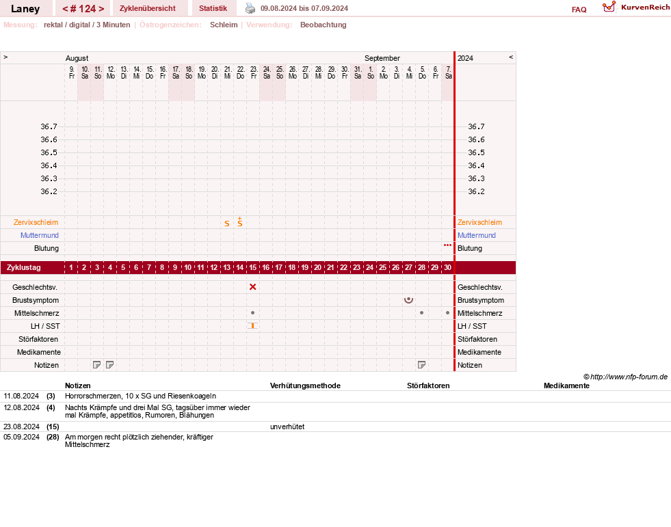The height and width of the screenshot is (527, 671).
Task: Select cycle day 15 in Zyklustag row
Action: click(253, 267)
